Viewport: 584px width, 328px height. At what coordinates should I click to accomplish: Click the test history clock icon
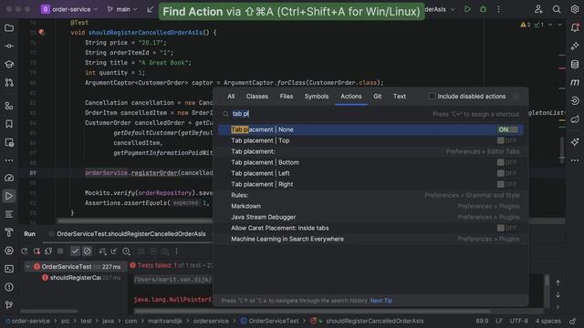pos(127,251)
